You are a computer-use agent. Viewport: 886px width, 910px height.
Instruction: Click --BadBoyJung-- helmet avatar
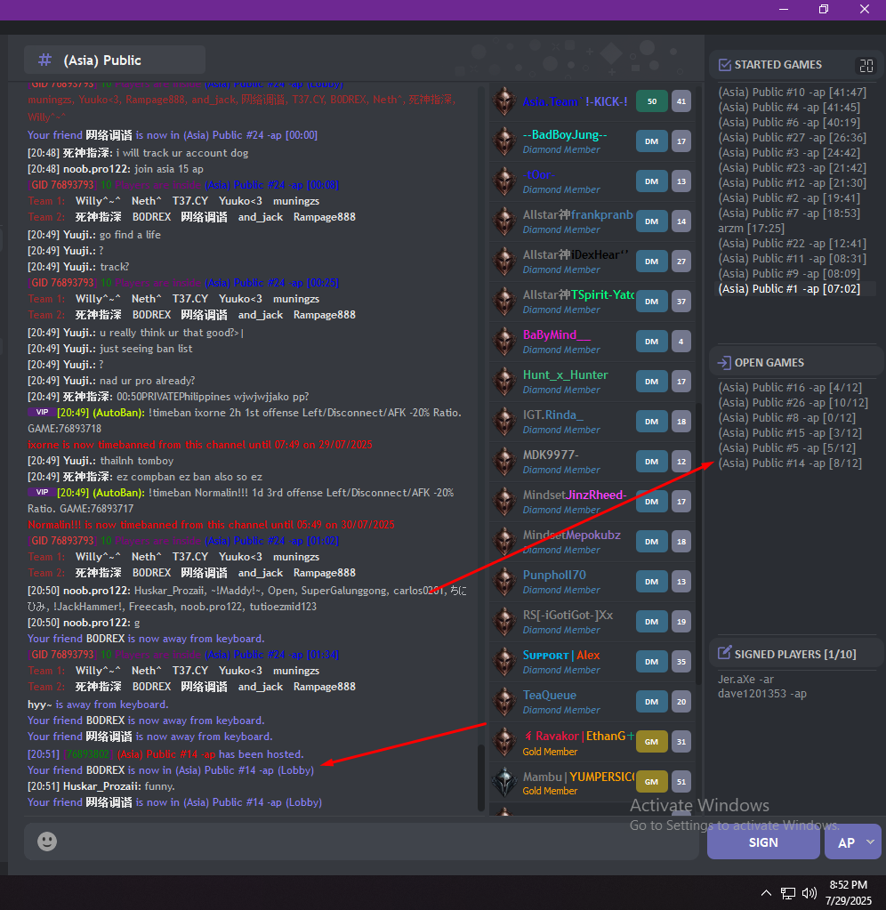tap(504, 141)
